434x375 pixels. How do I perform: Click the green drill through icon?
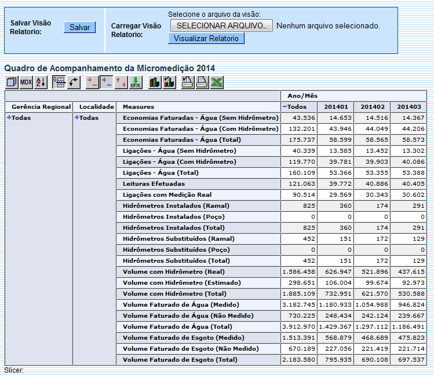135,82
